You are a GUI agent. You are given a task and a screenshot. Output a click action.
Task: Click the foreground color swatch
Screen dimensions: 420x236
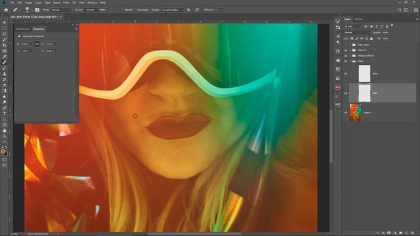click(x=3, y=151)
